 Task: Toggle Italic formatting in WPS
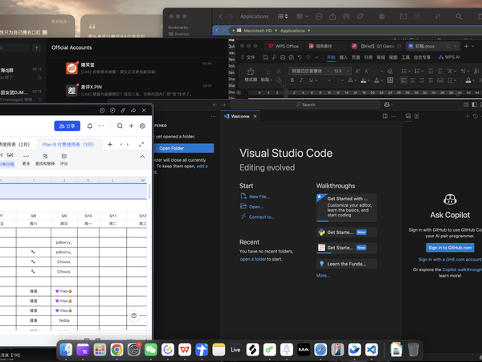(x=301, y=80)
